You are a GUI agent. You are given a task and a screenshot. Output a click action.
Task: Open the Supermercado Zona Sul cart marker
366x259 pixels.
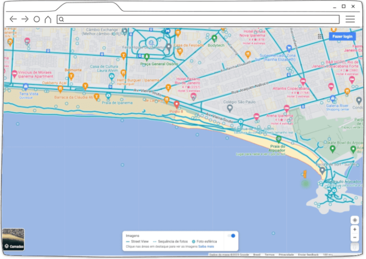point(289,48)
